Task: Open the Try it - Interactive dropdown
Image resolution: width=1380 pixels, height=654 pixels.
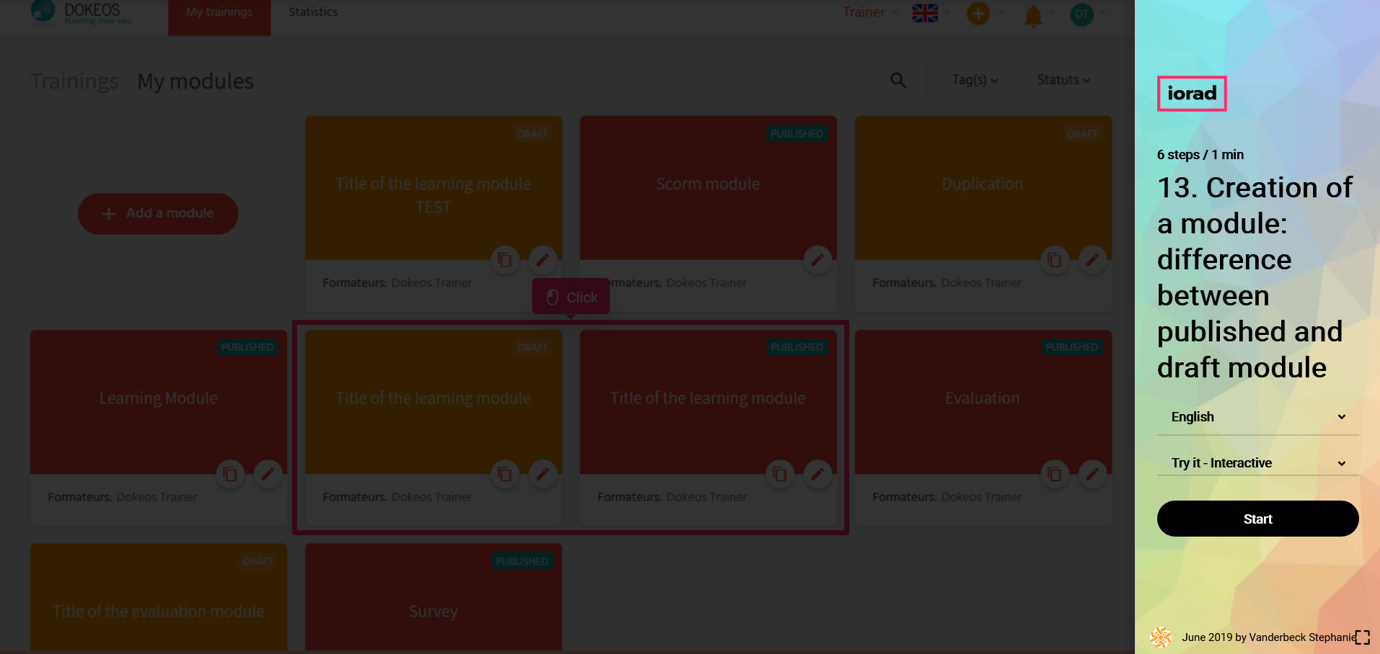Action: (1257, 463)
